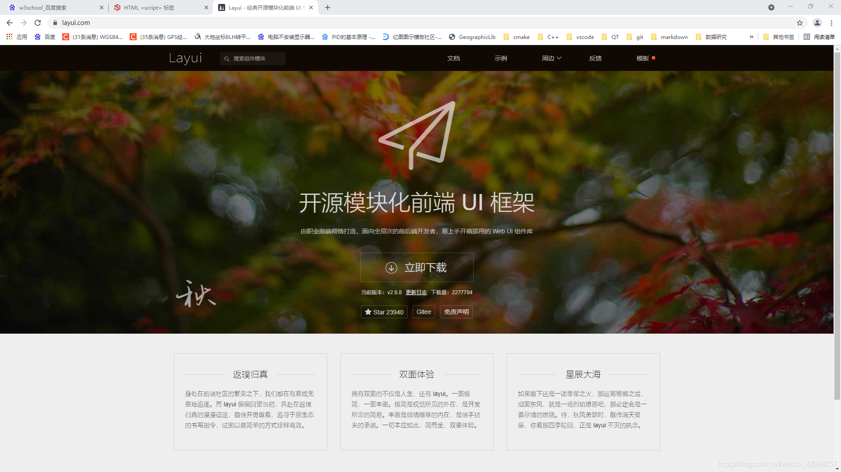Open the 其他书签 folder
This screenshot has width=841, height=472.
pos(779,37)
